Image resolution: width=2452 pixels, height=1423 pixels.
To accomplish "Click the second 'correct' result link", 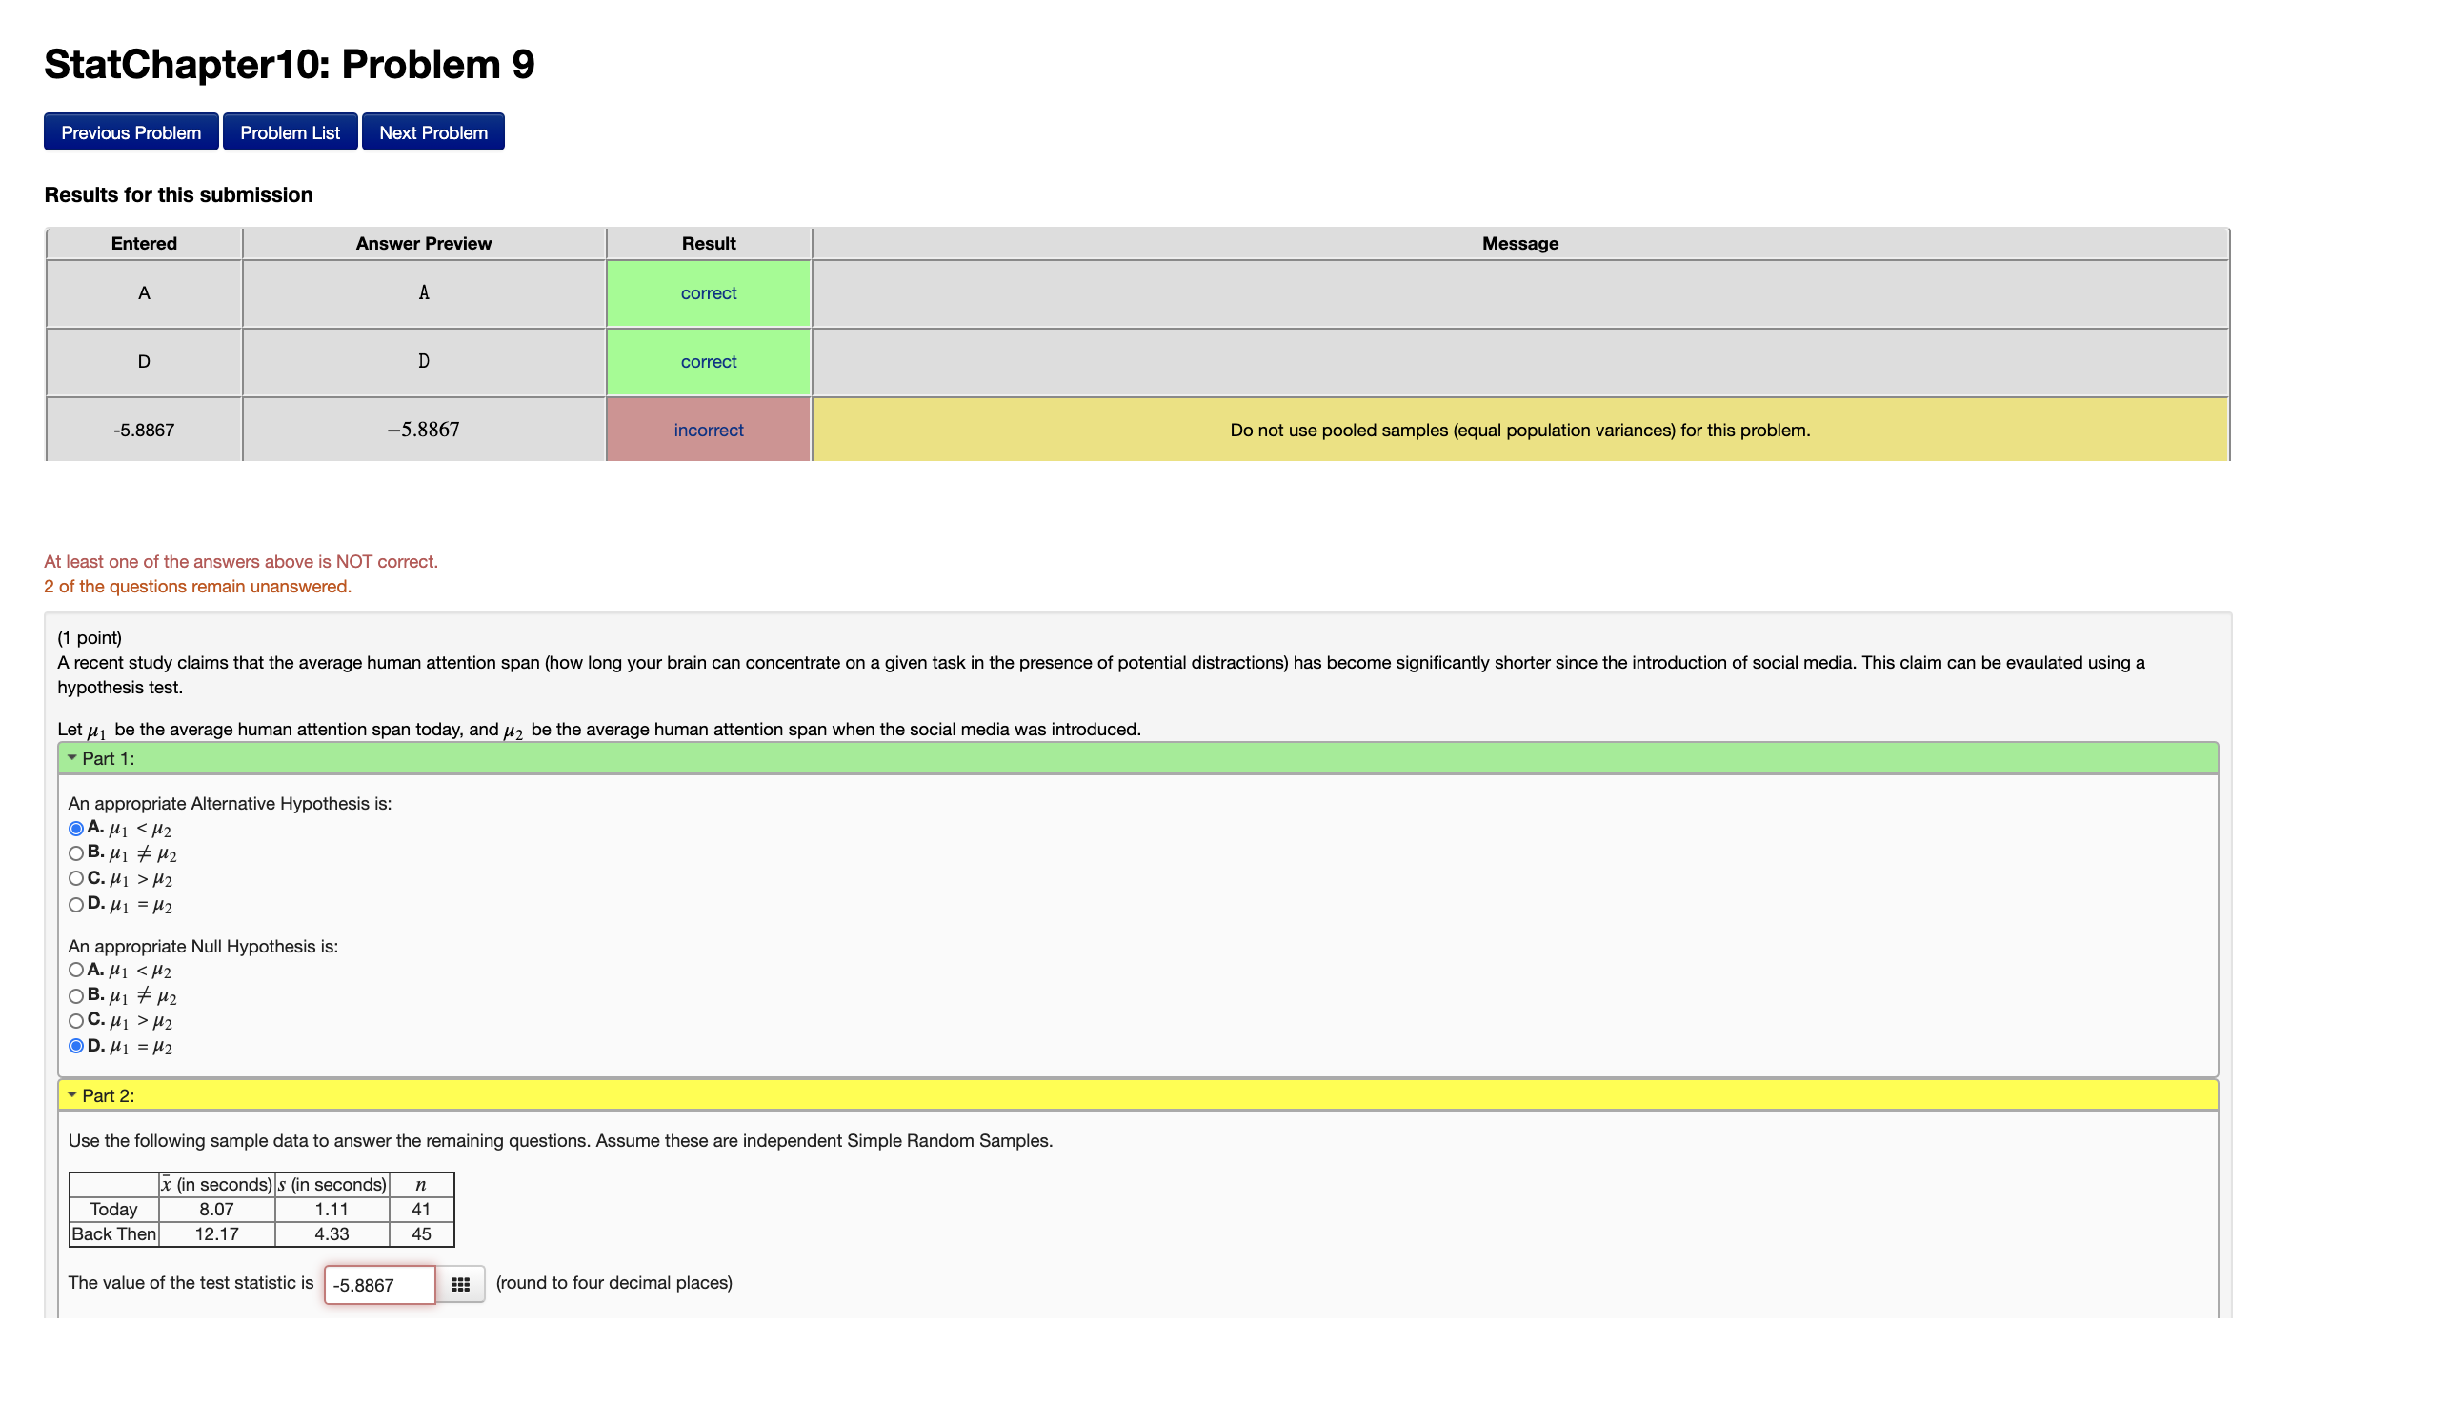I will (x=709, y=362).
